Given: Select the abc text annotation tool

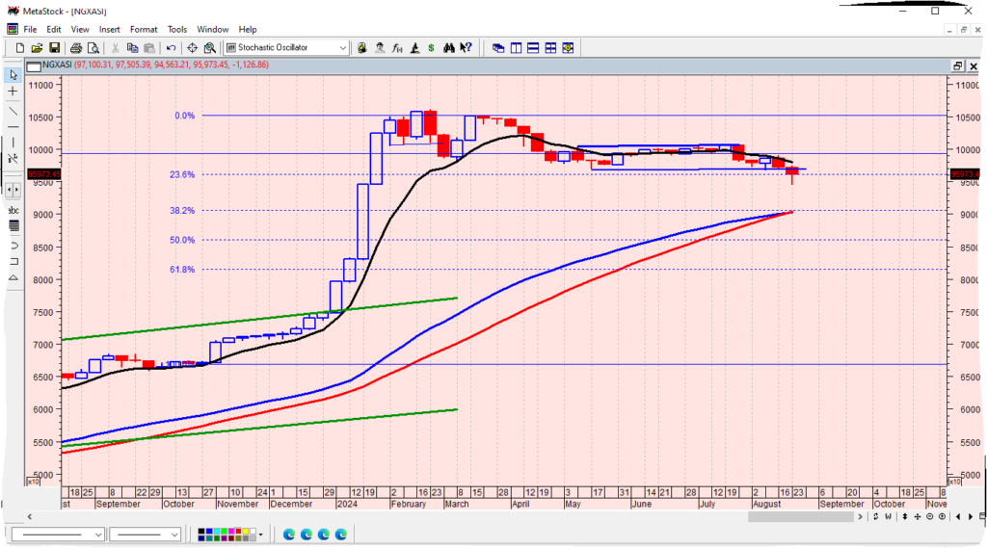Looking at the screenshot, I should [13, 209].
